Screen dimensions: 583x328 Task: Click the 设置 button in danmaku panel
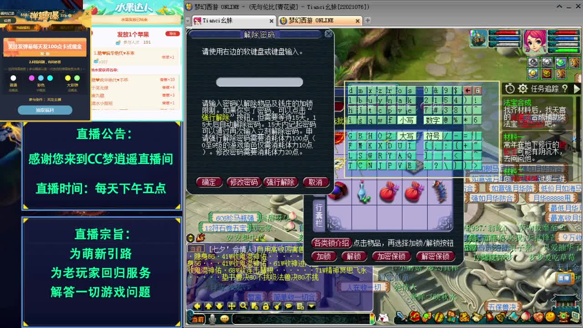tap(7, 20)
